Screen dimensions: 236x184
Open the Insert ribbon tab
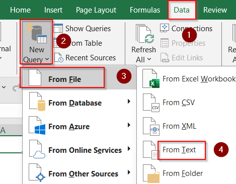[x=53, y=10]
